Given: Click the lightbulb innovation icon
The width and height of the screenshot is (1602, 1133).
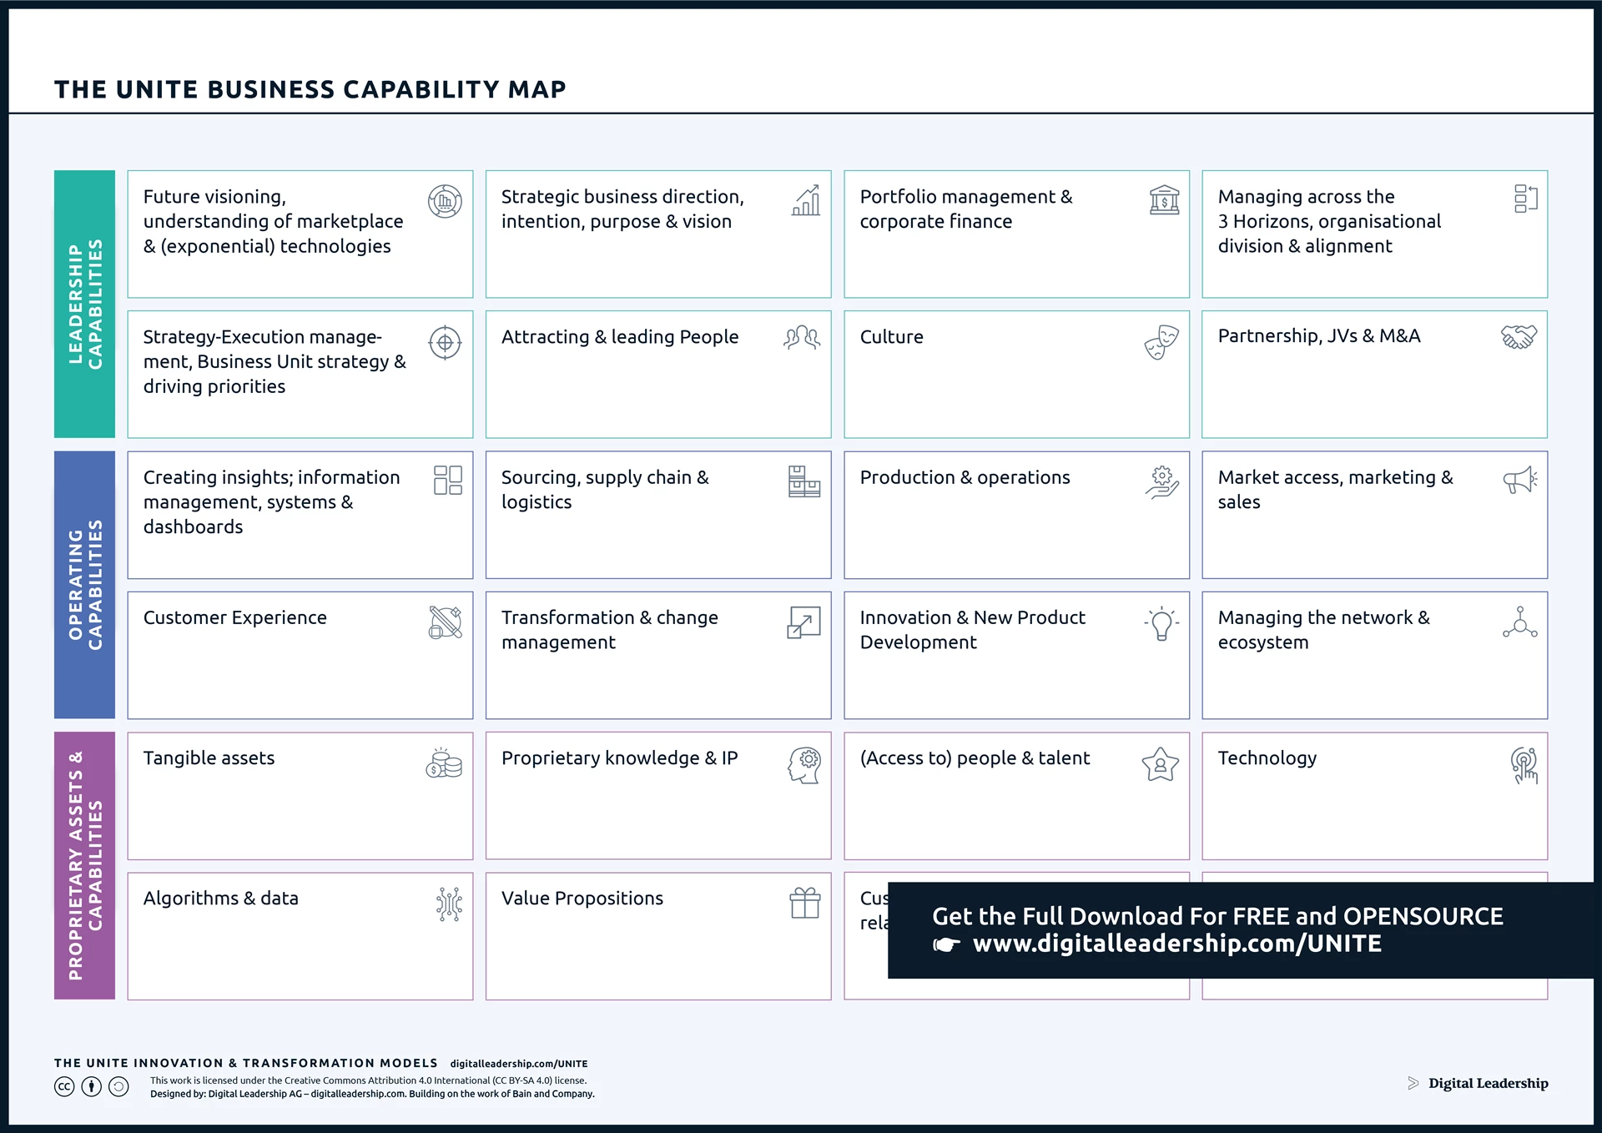Looking at the screenshot, I should (x=1161, y=623).
